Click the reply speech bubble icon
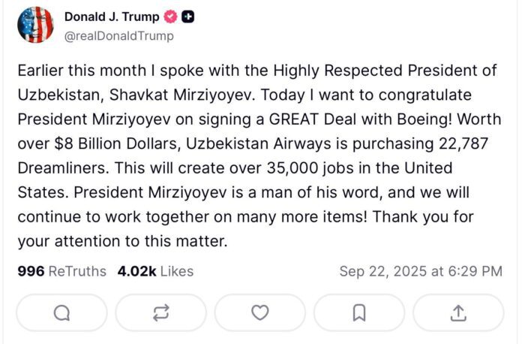 [x=62, y=312]
